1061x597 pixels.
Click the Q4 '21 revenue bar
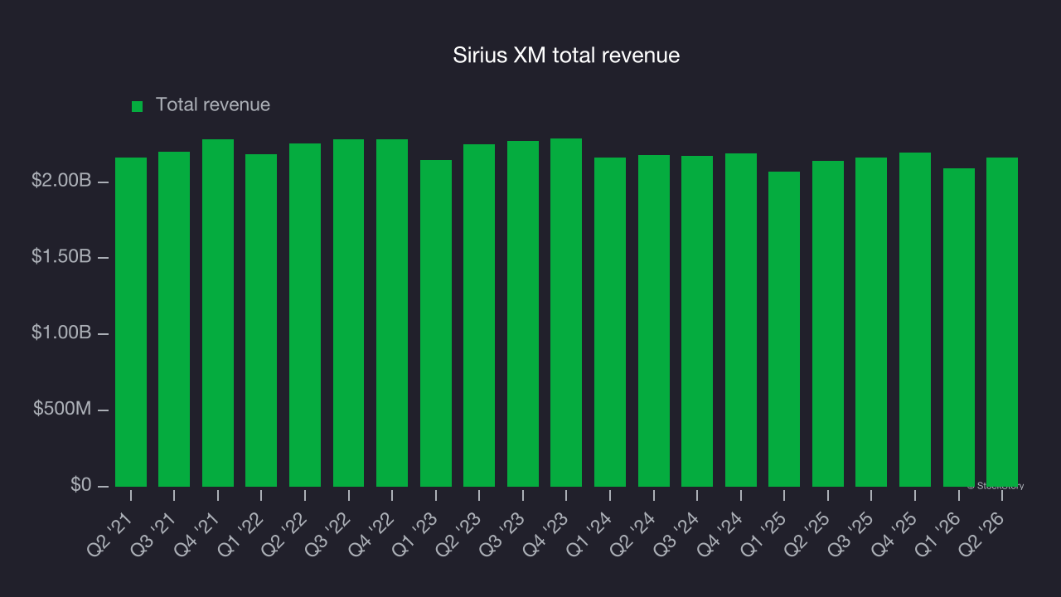(x=218, y=313)
